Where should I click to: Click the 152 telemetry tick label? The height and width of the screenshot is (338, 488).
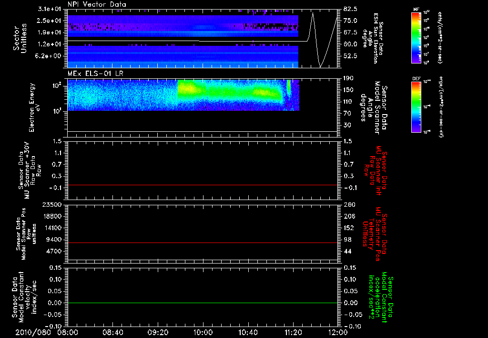pyautogui.click(x=349, y=228)
